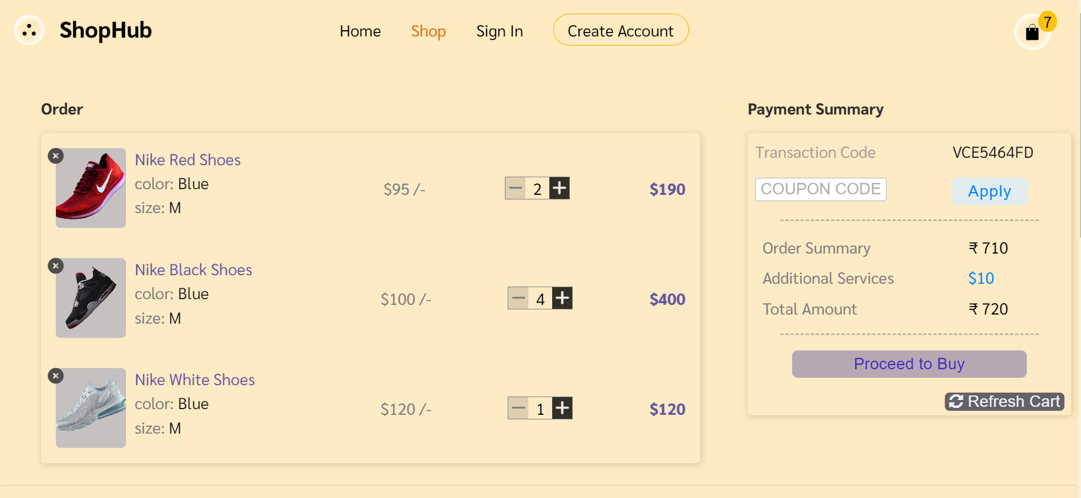Refresh the cart
This screenshot has width=1081, height=498.
pos(1004,401)
